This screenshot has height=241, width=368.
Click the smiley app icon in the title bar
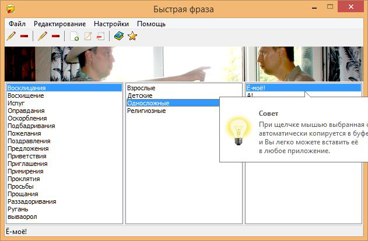point(10,9)
